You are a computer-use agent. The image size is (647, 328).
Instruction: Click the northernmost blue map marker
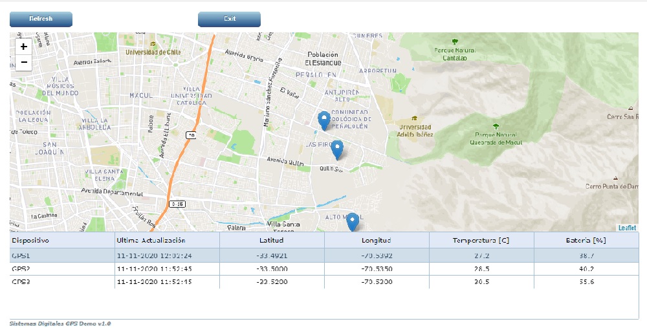324,120
